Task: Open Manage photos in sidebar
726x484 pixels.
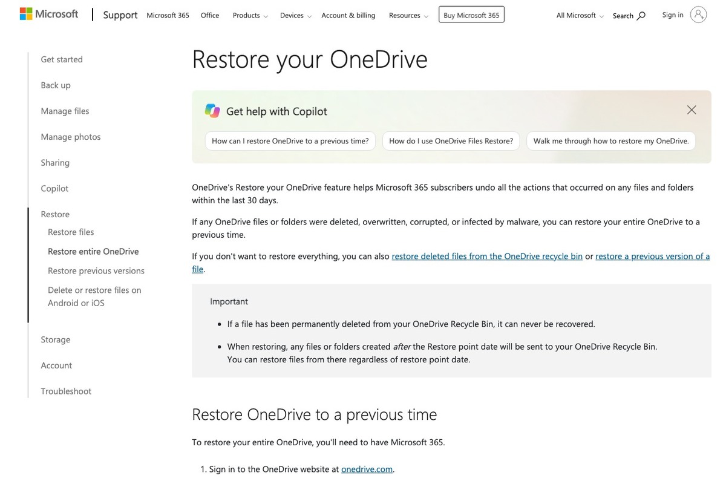Action: [71, 137]
